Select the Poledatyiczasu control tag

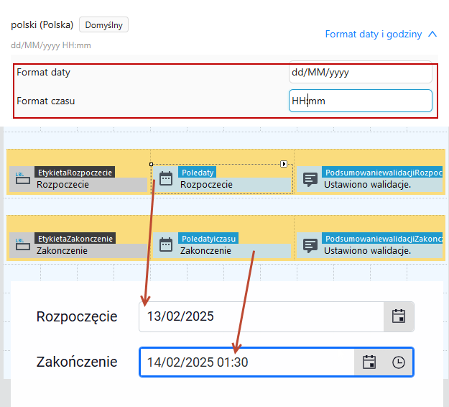coord(208,239)
